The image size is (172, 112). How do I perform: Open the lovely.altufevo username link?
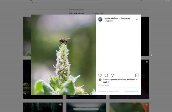pos(111,18)
